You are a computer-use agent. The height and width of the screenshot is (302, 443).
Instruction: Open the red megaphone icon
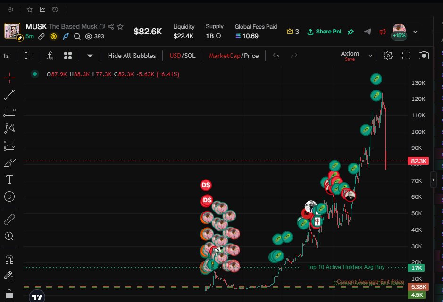pyautogui.click(x=383, y=32)
